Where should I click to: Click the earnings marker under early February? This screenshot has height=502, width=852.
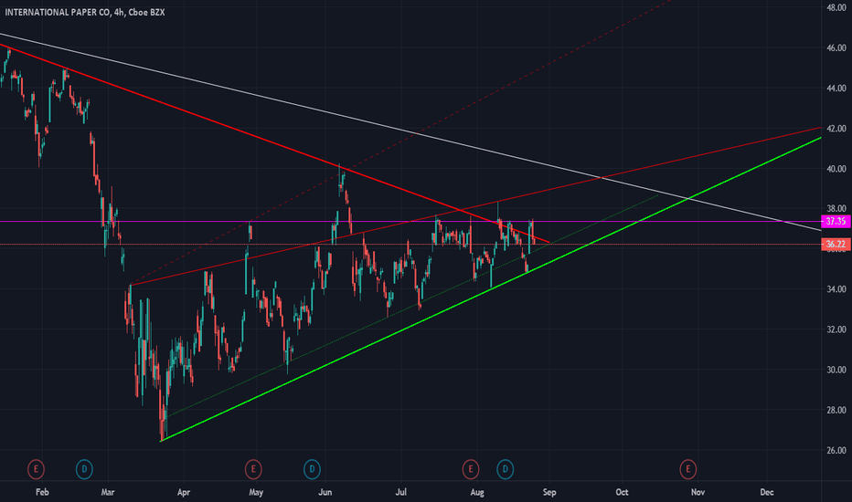(x=36, y=469)
